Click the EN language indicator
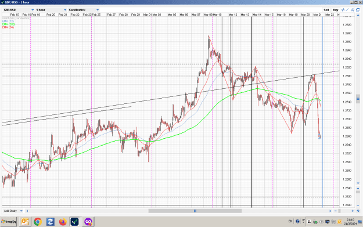Viewport: 363px width, 227px height. pos(290,221)
